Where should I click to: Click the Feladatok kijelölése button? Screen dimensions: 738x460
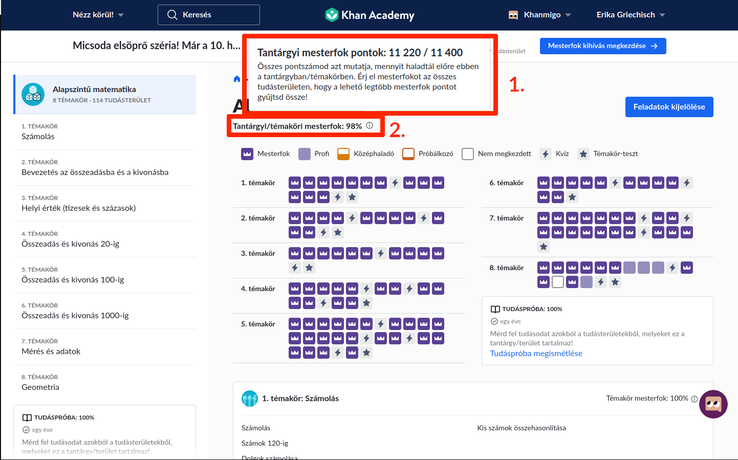(x=669, y=107)
